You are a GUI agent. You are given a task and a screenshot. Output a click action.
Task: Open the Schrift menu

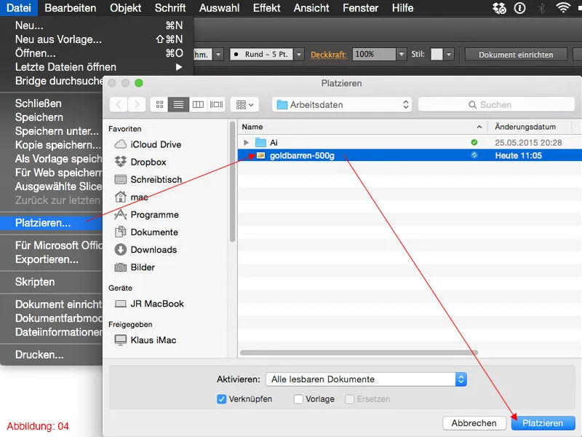[170, 8]
